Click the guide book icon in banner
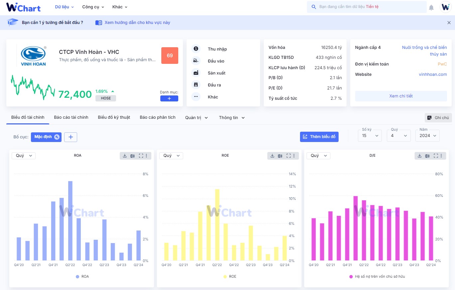This screenshot has width=455, height=290. (x=98, y=23)
